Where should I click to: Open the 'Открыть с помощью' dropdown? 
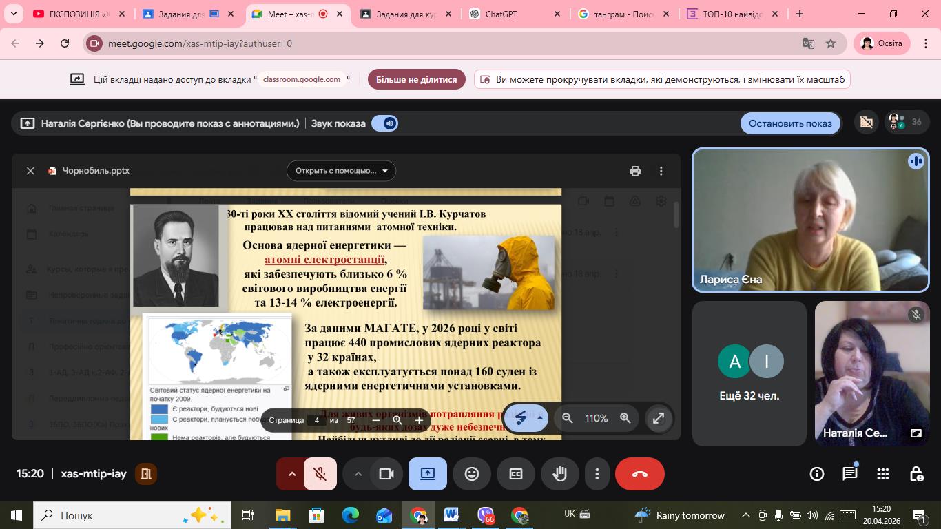click(x=341, y=171)
